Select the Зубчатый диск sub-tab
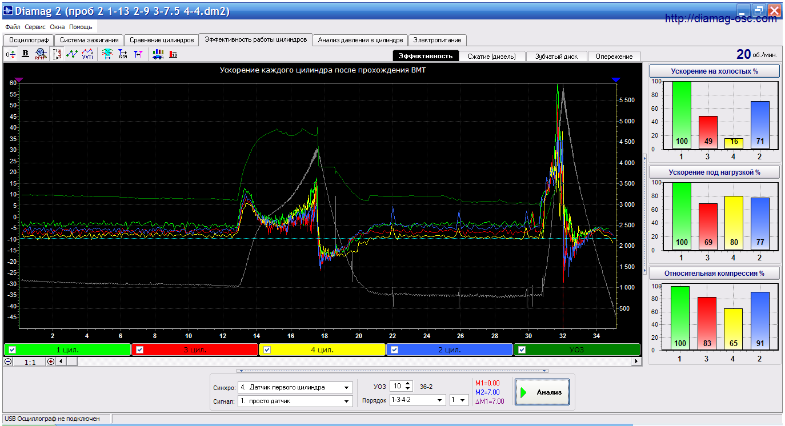The height and width of the screenshot is (426, 785). (x=556, y=56)
